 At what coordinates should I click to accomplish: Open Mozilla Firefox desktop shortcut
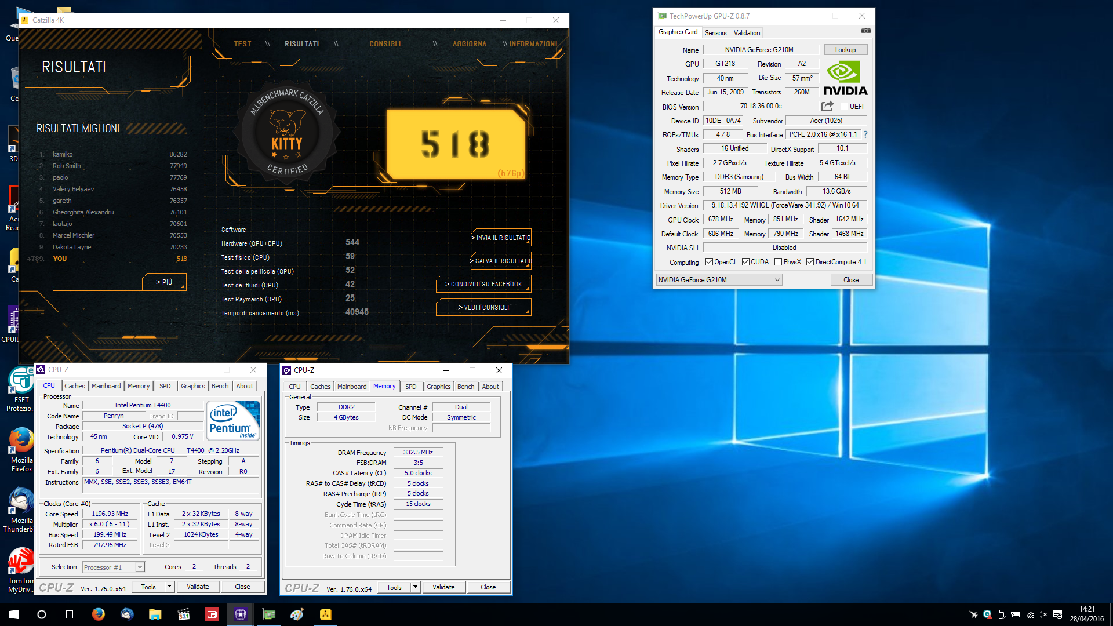coord(21,450)
